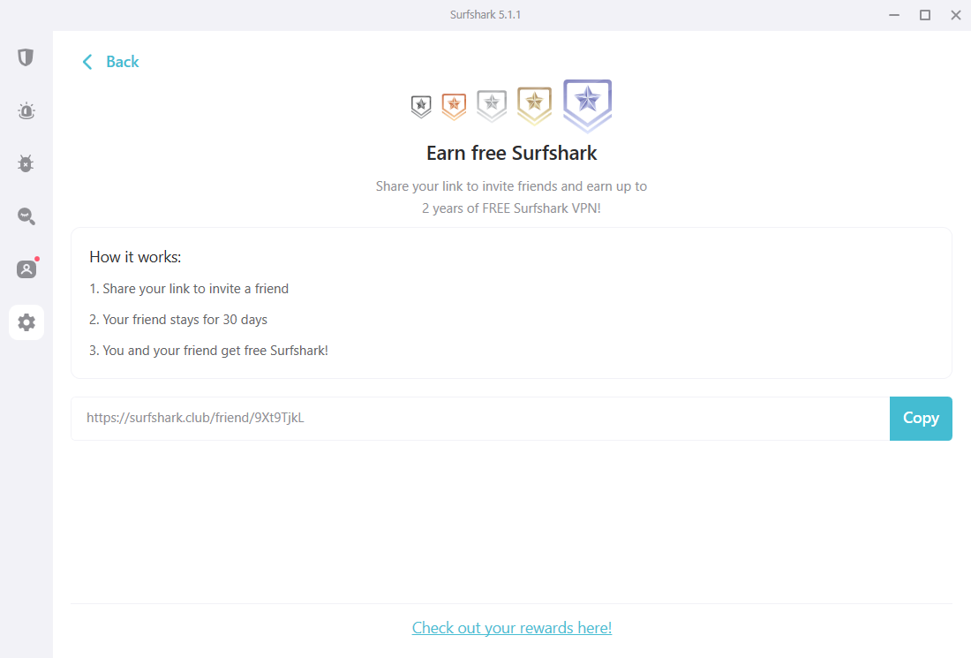
Task: Click the surfshark.club friend link field
Action: 480,419
